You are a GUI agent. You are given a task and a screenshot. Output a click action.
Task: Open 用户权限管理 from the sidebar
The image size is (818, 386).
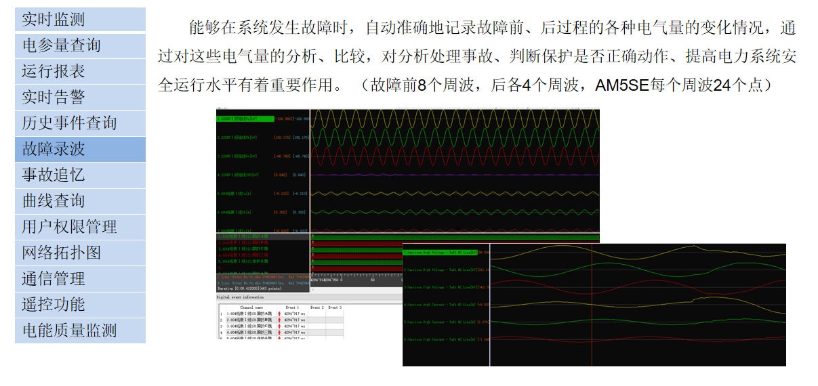pyautogui.click(x=80, y=227)
